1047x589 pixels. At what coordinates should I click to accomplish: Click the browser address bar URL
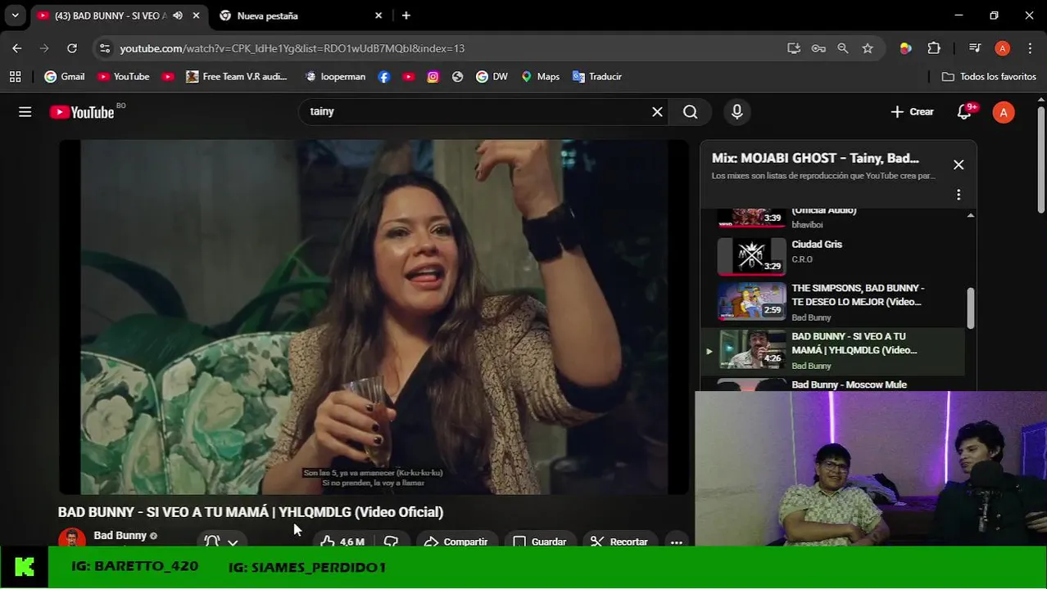pyautogui.click(x=292, y=48)
